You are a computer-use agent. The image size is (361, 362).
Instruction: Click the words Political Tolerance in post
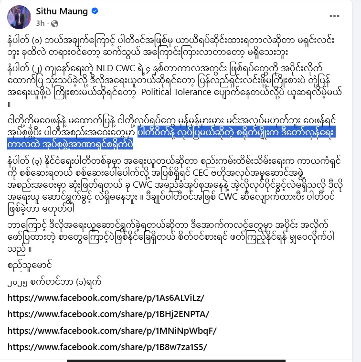[176, 92]
